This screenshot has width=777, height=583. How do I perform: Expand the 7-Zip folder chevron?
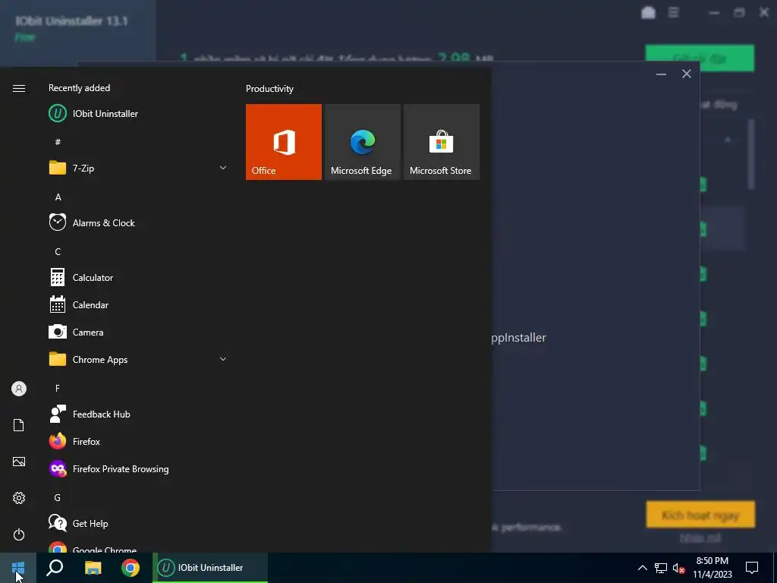[x=223, y=168]
